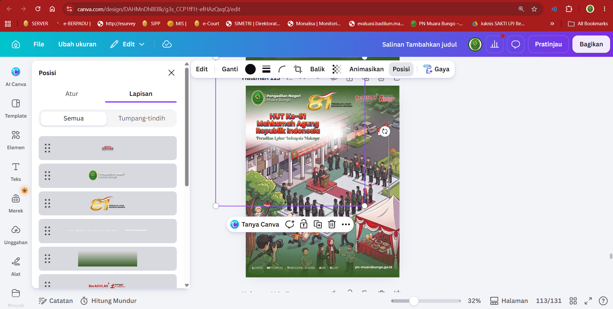Select the crop tool icon
The height and width of the screenshot is (309, 613).
(298, 69)
